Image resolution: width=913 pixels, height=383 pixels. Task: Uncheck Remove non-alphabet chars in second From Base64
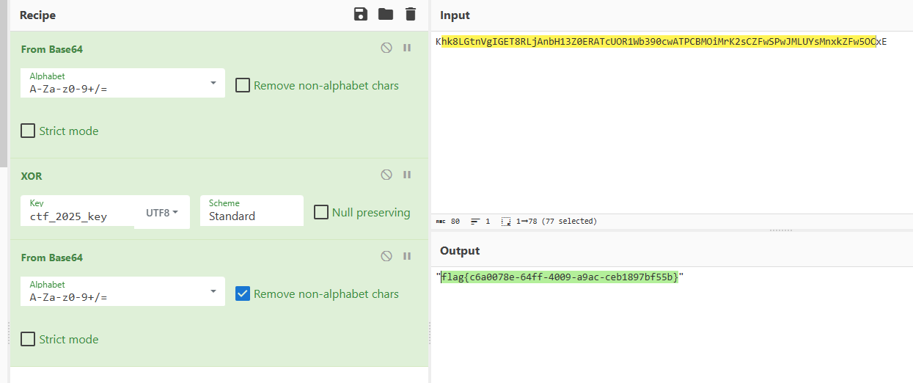(243, 293)
